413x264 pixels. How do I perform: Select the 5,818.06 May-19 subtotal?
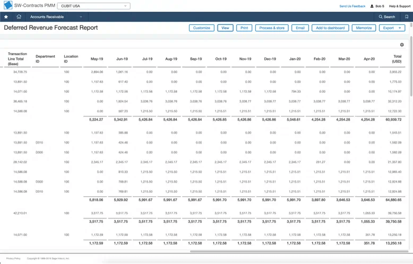pos(96,200)
